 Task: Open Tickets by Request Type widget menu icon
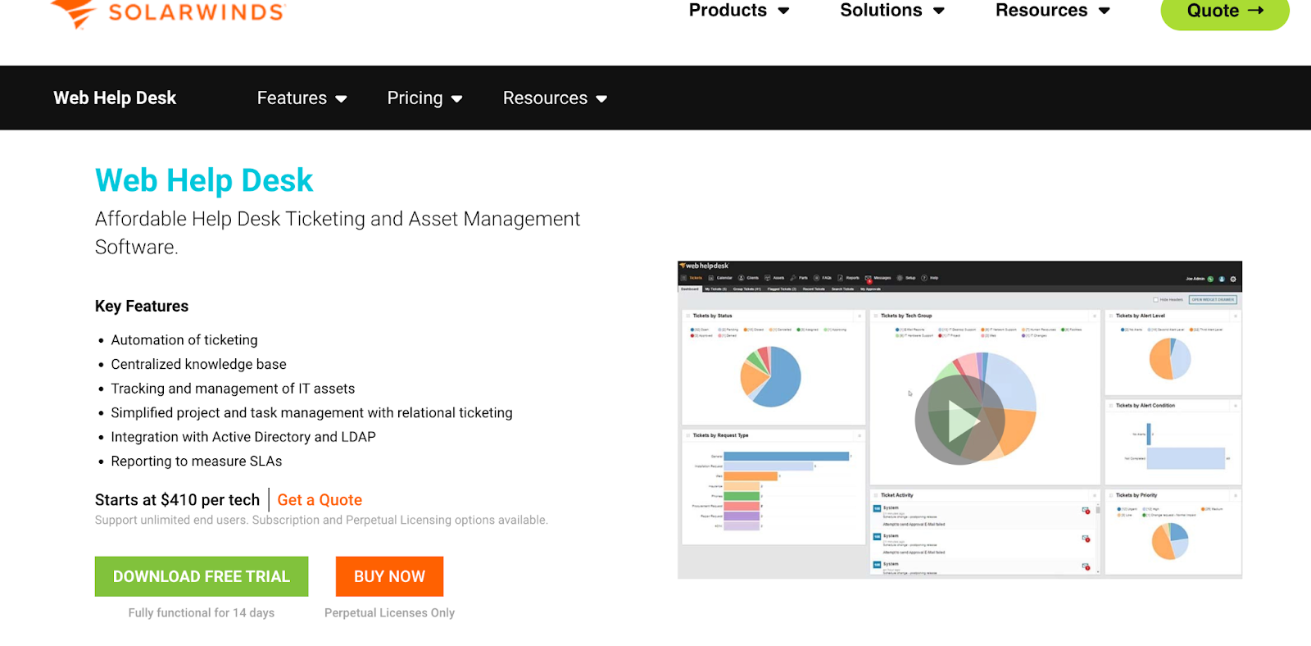point(860,435)
